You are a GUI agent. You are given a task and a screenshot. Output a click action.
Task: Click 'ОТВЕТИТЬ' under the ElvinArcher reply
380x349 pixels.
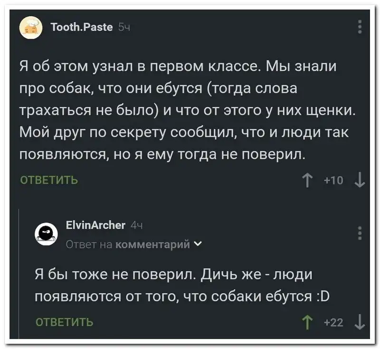click(x=65, y=323)
